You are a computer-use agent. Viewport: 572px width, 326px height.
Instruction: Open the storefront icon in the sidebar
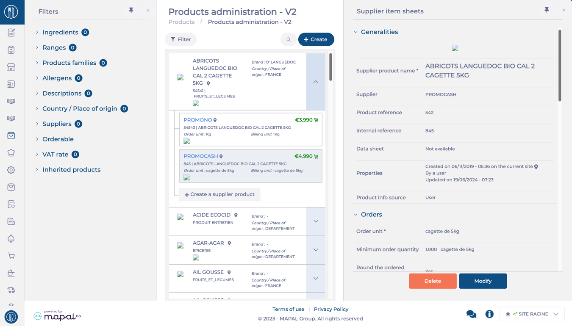click(x=11, y=67)
